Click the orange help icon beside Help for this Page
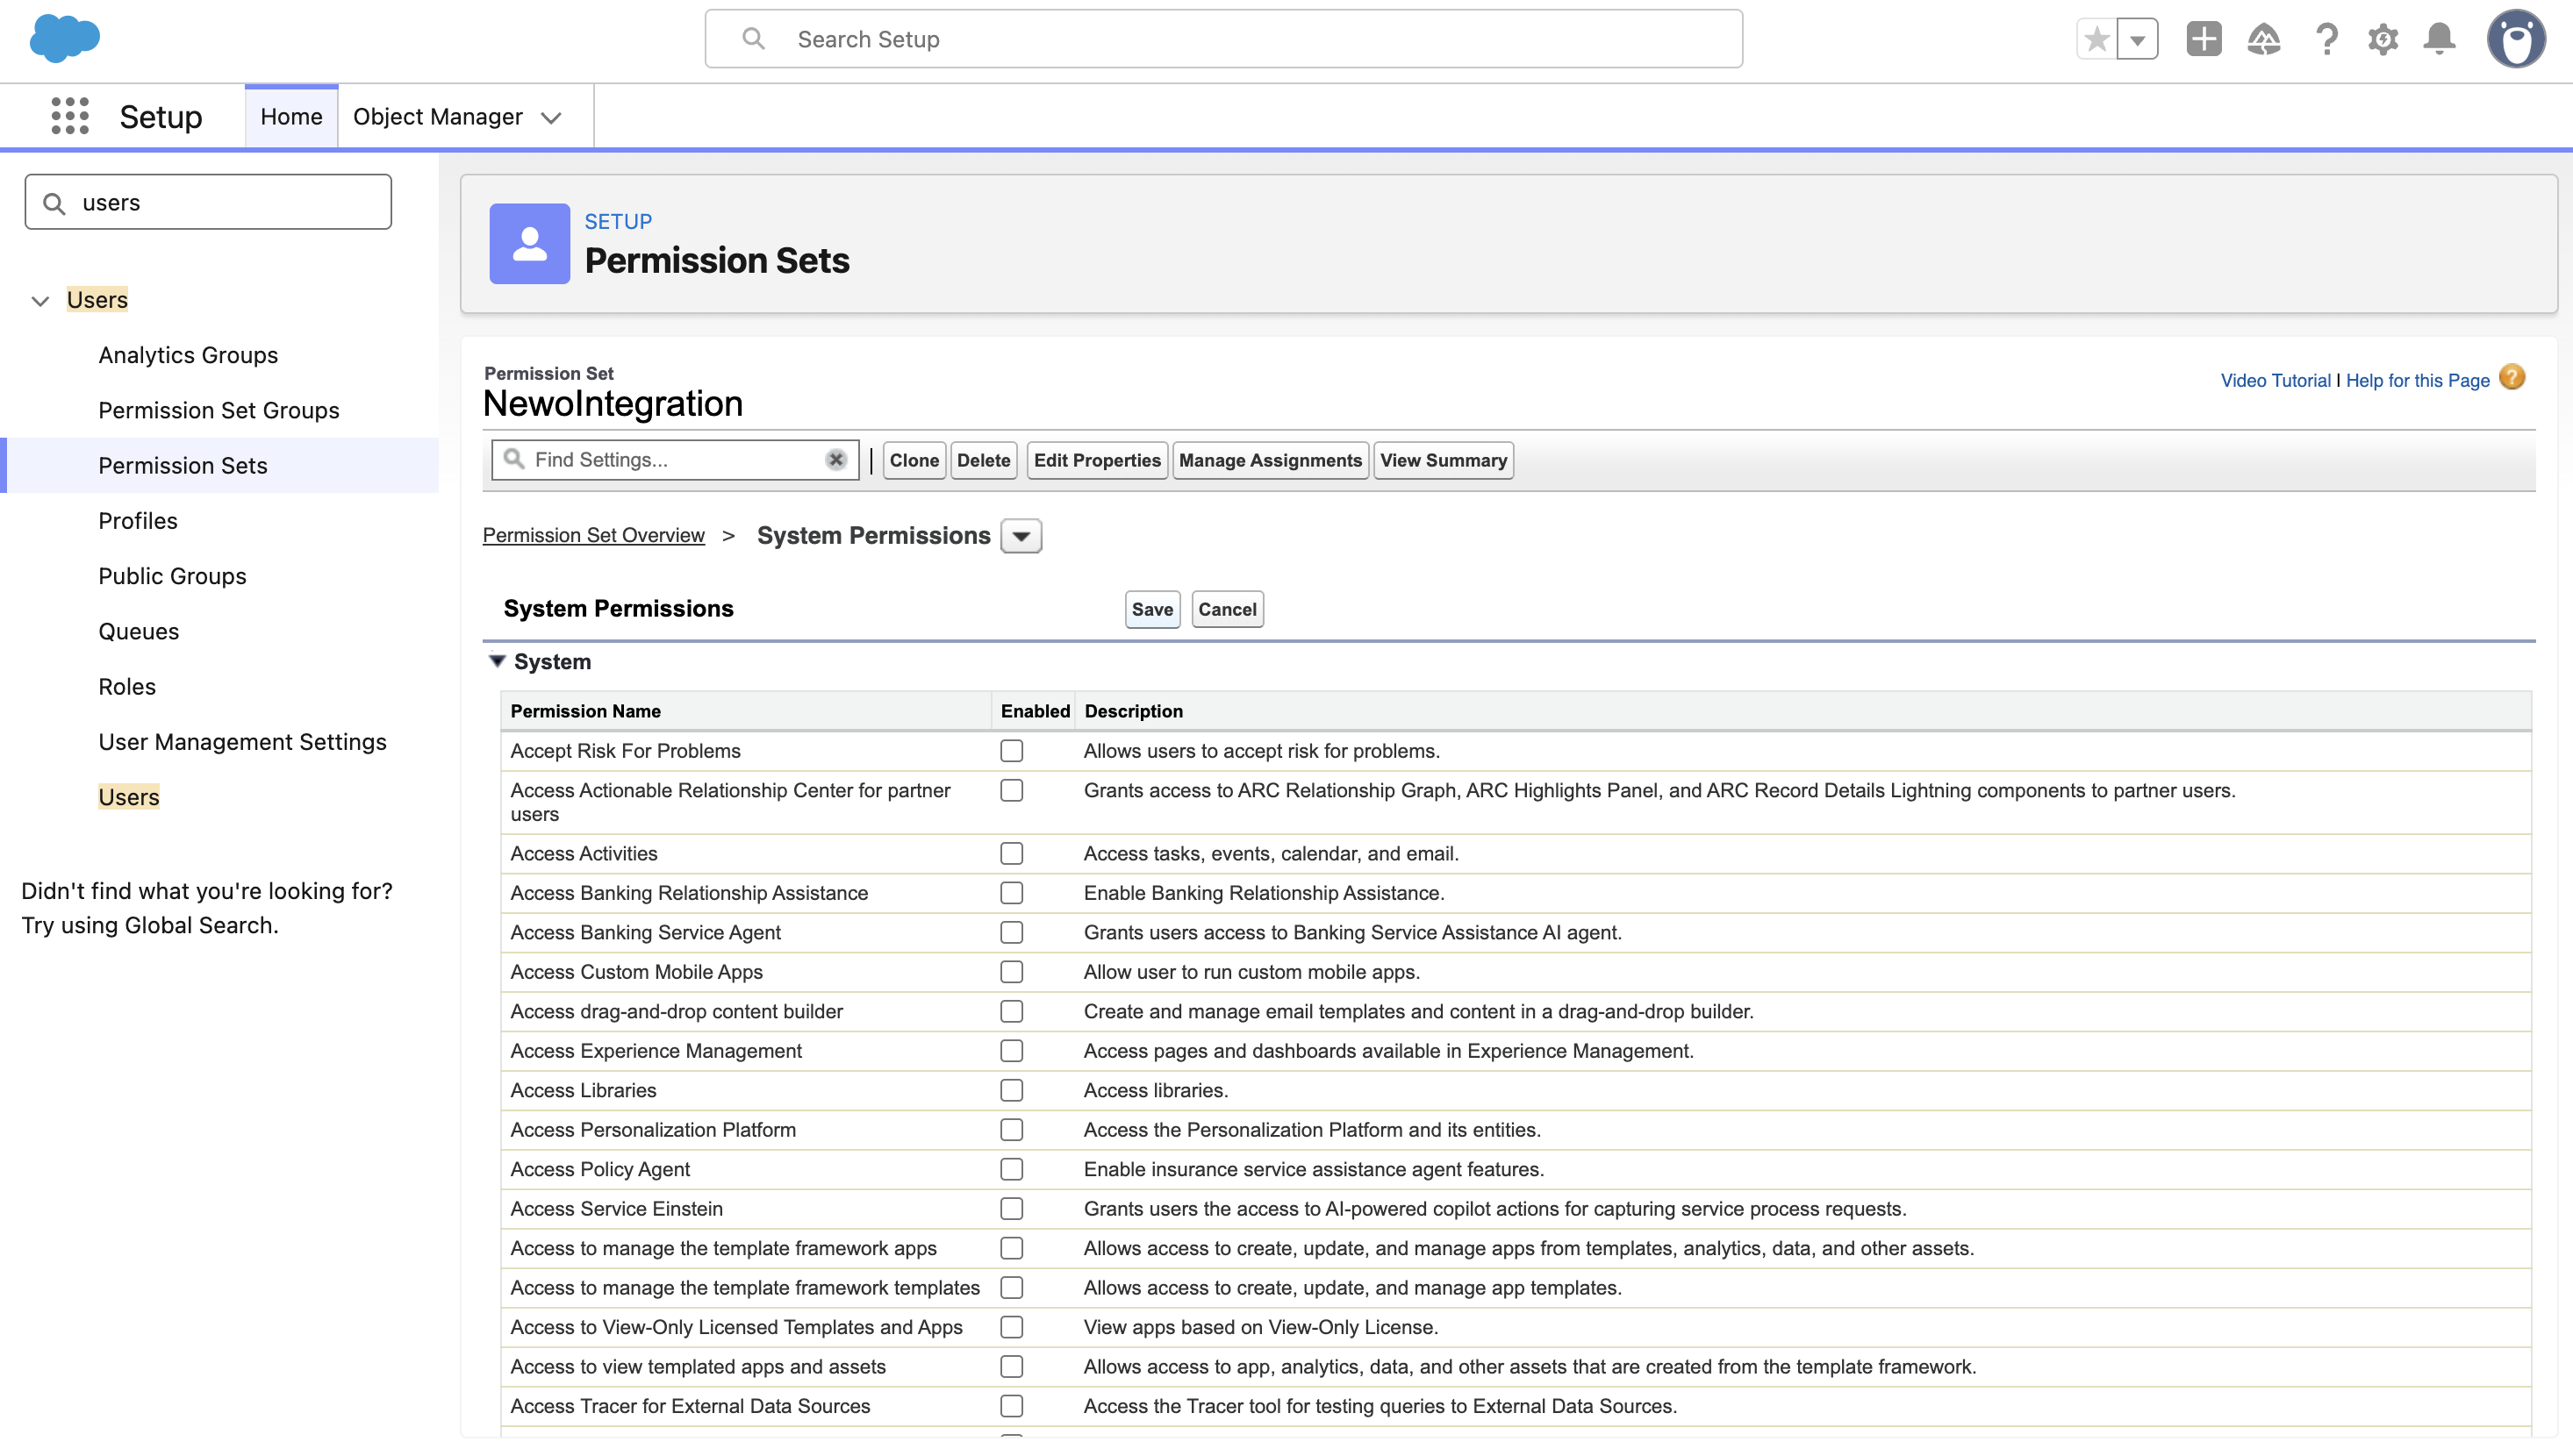The image size is (2573, 1456). [x=2512, y=378]
